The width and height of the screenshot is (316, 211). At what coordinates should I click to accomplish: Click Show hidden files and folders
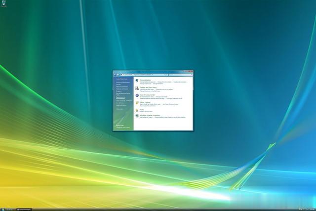(148, 106)
